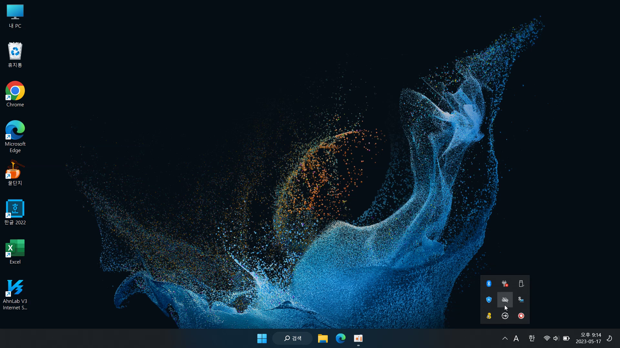Select the 꿀단지 desktop shortcut

[15, 173]
